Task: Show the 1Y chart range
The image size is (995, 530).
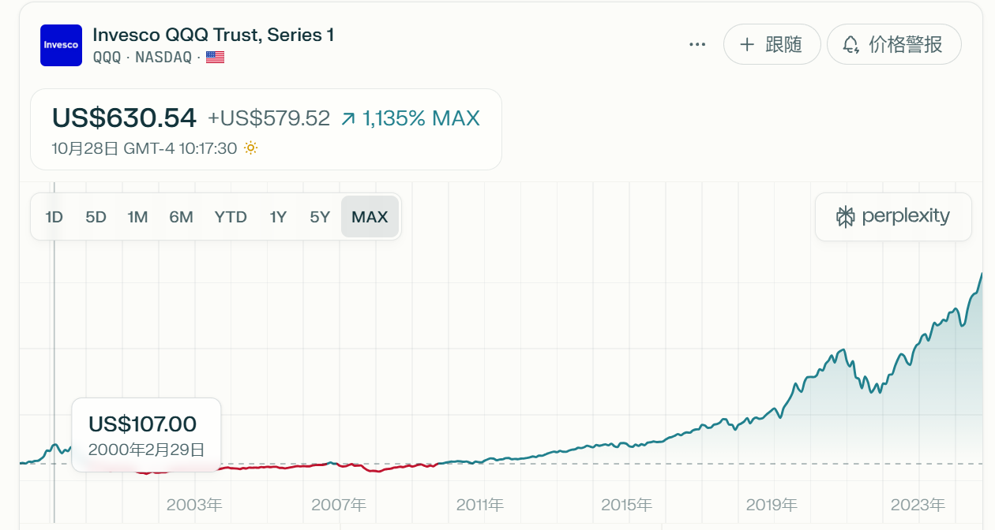Action: 278,217
